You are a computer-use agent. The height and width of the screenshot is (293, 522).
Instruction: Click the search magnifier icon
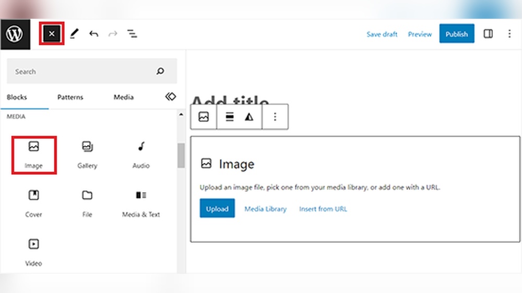pyautogui.click(x=160, y=71)
